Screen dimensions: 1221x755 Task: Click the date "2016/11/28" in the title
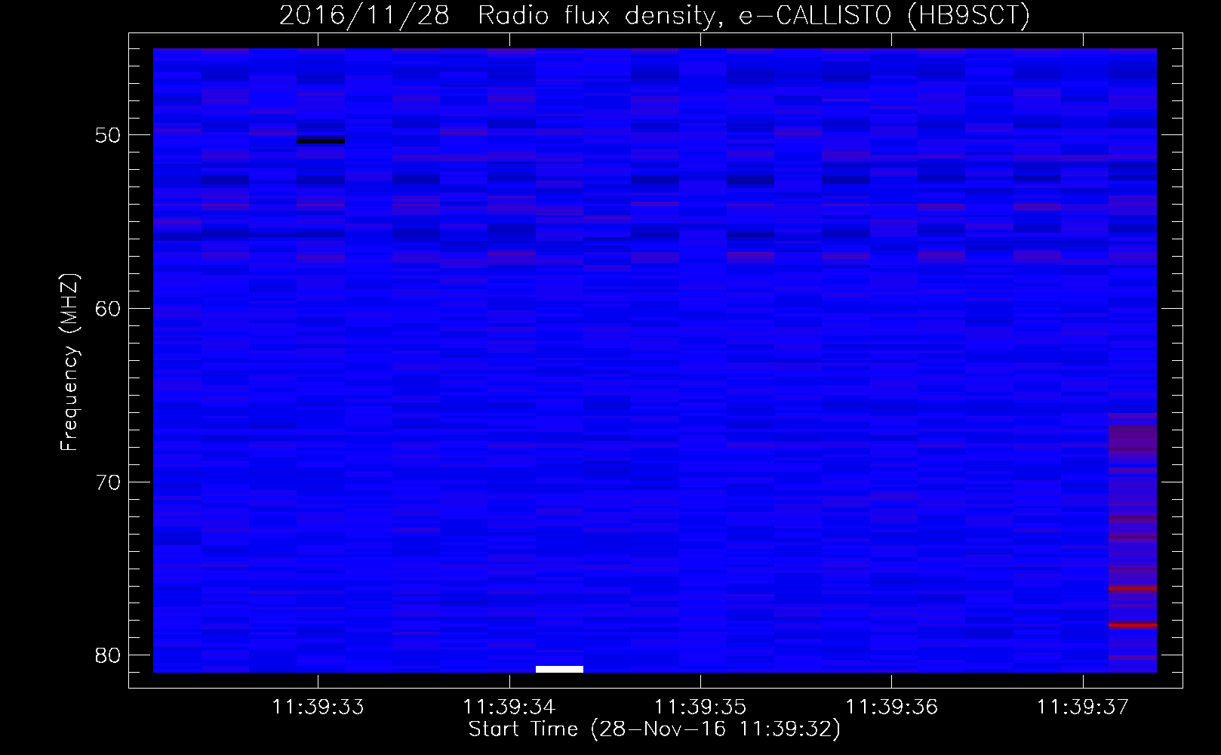click(364, 16)
